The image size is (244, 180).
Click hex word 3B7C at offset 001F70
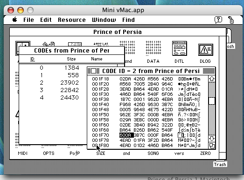pos(139,135)
